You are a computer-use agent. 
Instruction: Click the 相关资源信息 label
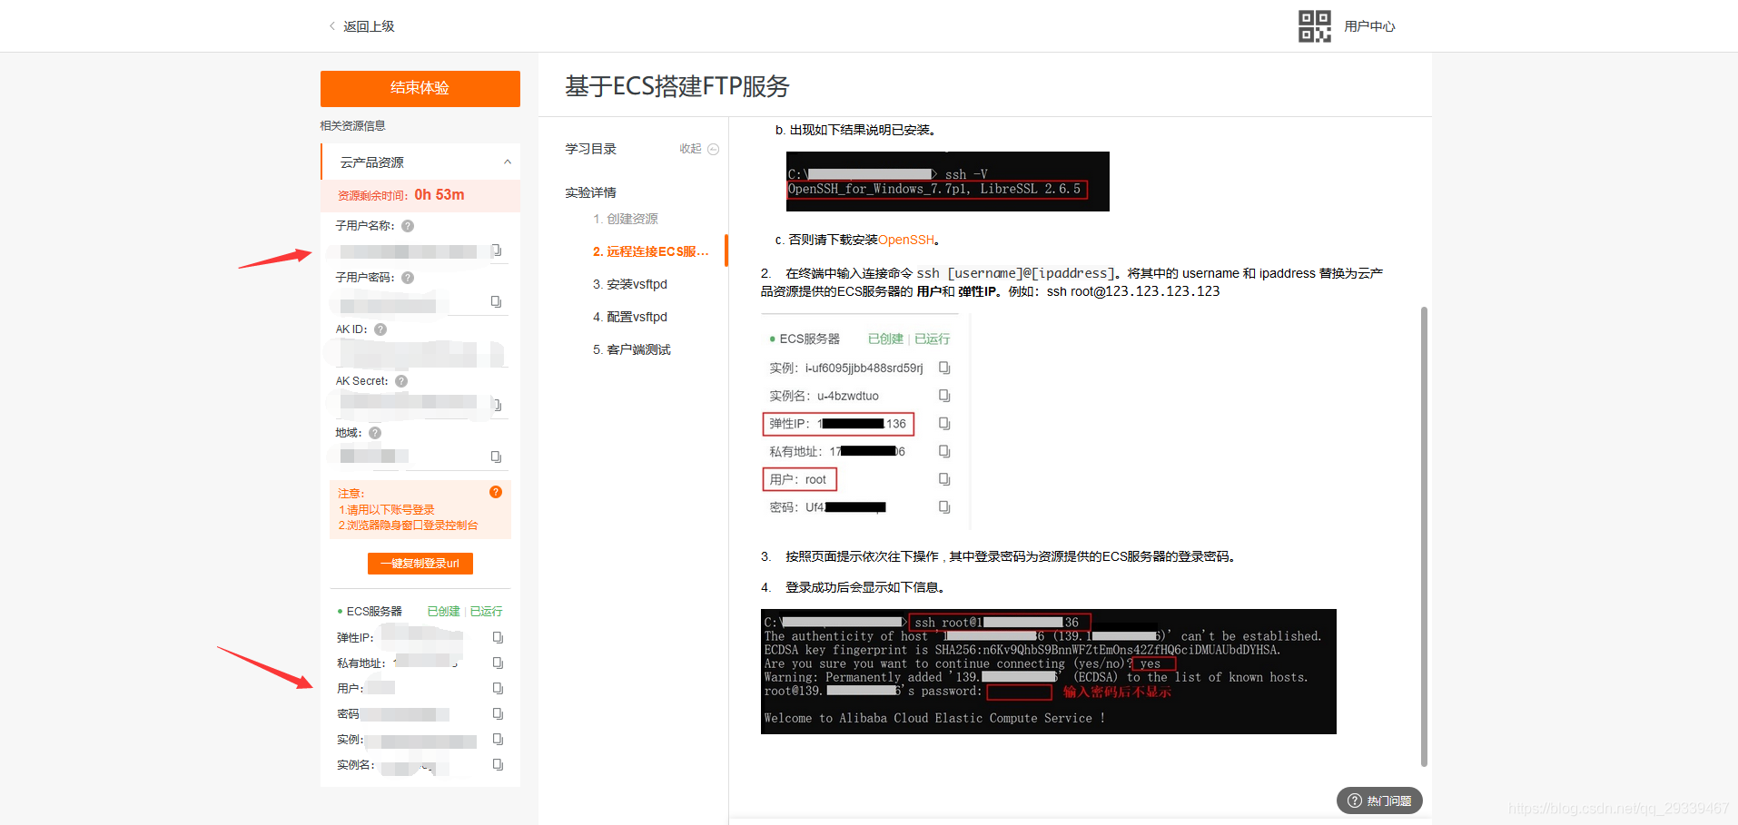pos(353,126)
